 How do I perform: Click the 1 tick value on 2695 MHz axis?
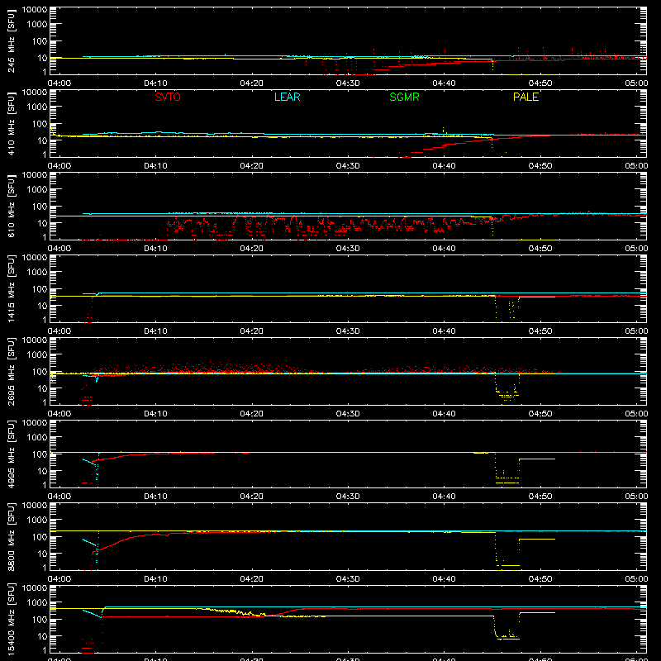[45, 402]
